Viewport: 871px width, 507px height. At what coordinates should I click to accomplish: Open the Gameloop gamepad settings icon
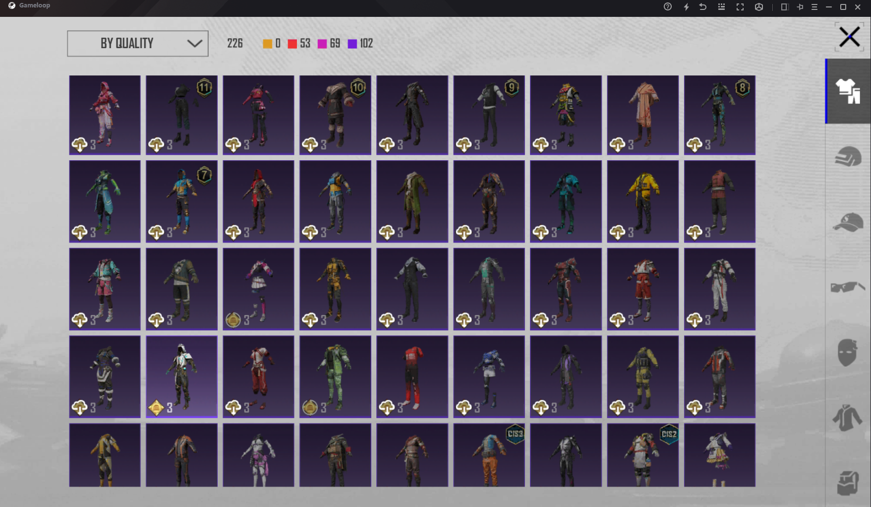click(759, 7)
